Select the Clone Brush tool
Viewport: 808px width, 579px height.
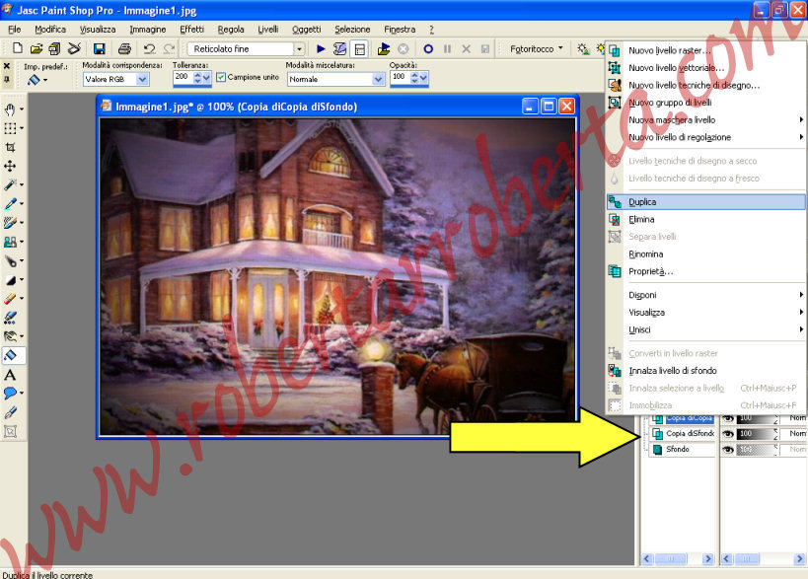coord(10,242)
